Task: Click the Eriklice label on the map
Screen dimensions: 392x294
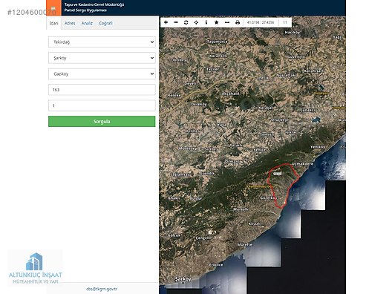Action: click(x=216, y=265)
